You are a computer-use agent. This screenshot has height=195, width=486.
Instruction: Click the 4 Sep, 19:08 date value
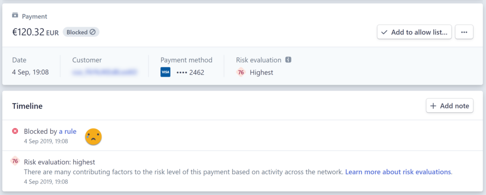[30, 72]
